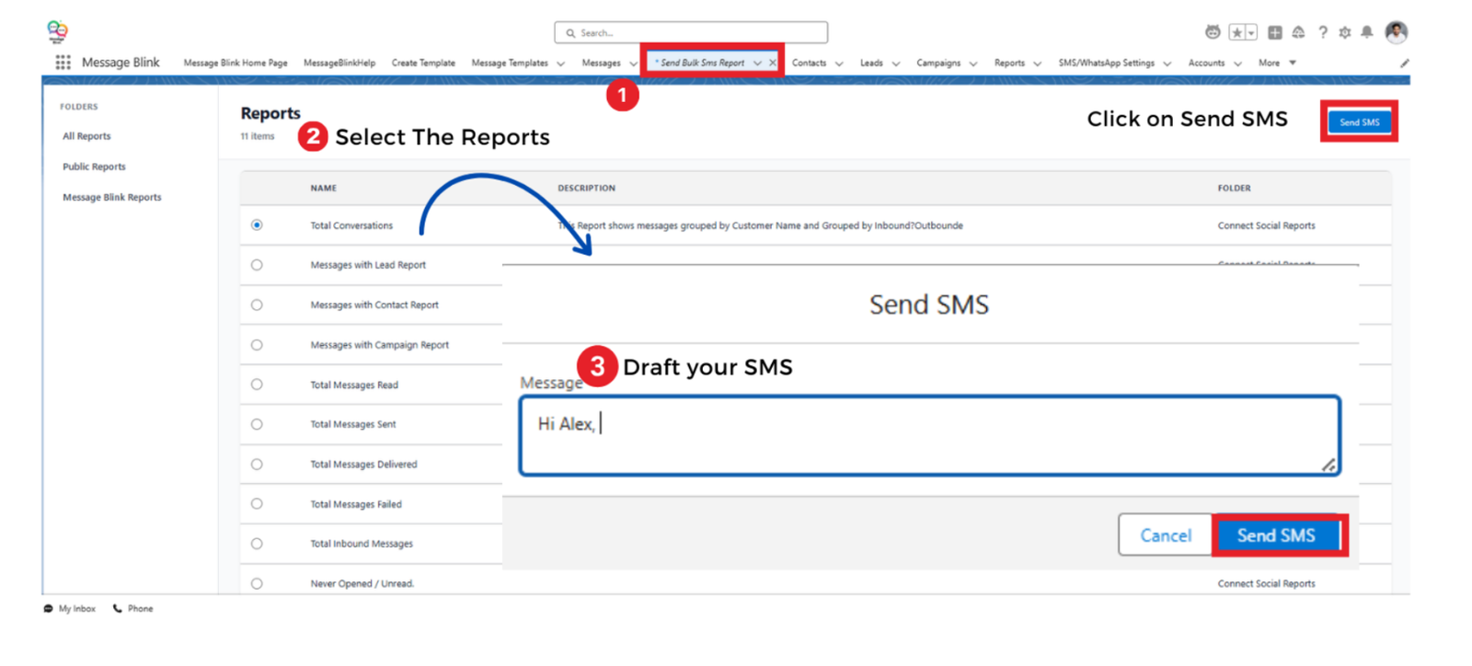Open Message Blink Reports folder
1472x666 pixels.
point(112,198)
